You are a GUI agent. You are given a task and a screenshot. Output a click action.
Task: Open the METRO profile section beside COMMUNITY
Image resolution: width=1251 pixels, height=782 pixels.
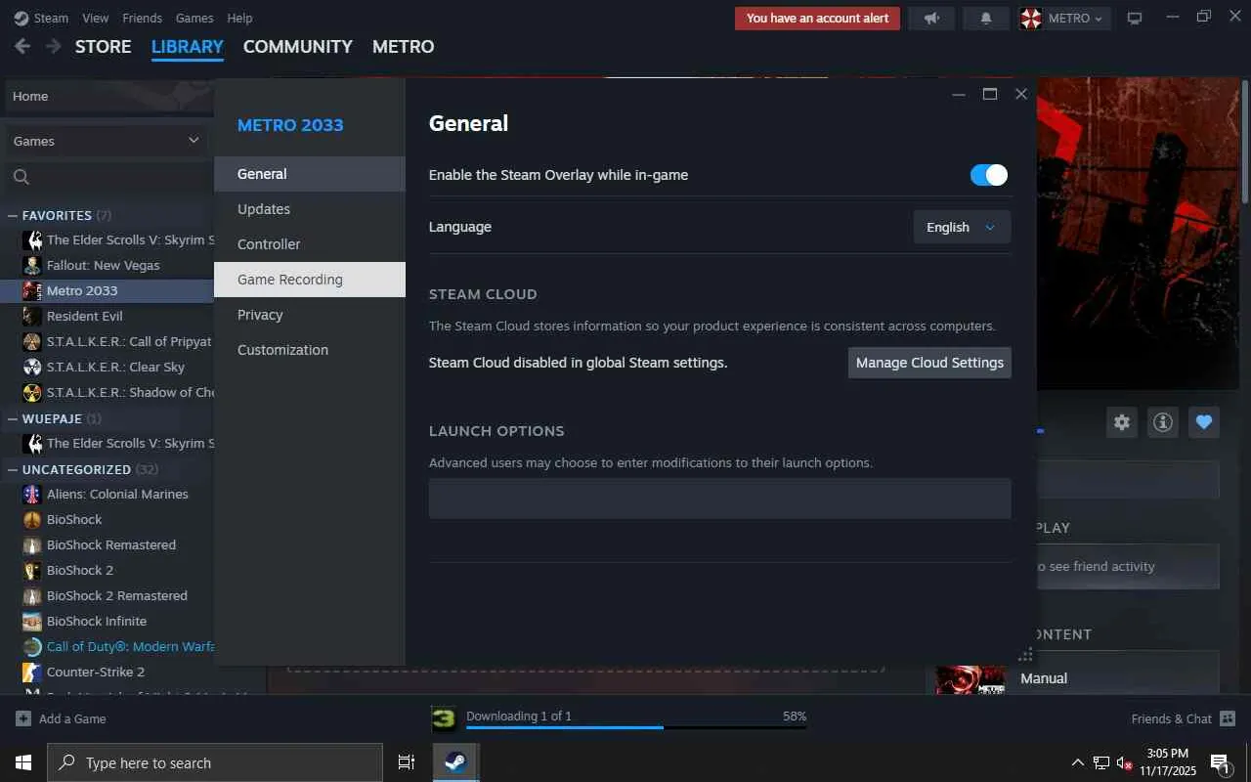(x=403, y=46)
